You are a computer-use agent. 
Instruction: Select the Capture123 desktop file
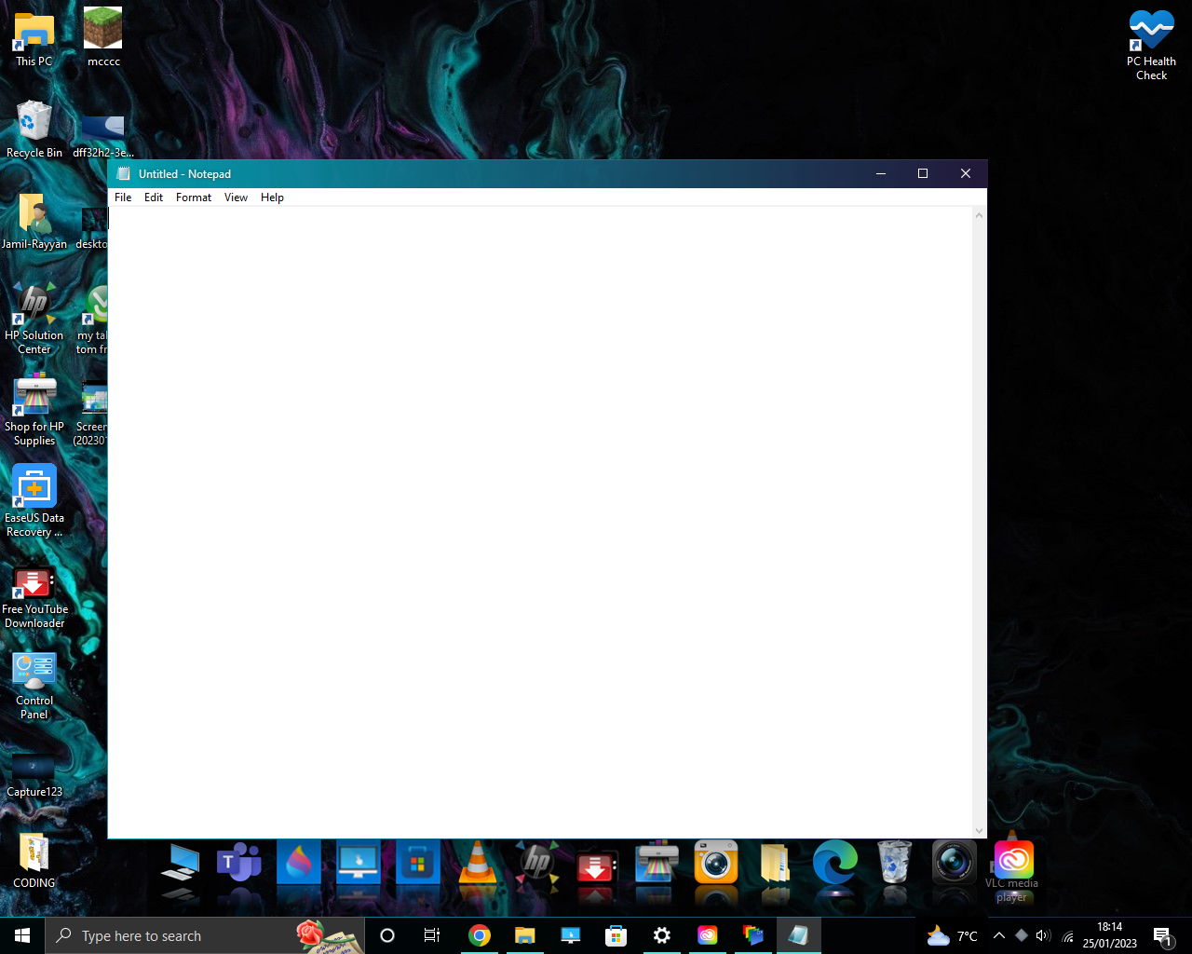pos(34,776)
